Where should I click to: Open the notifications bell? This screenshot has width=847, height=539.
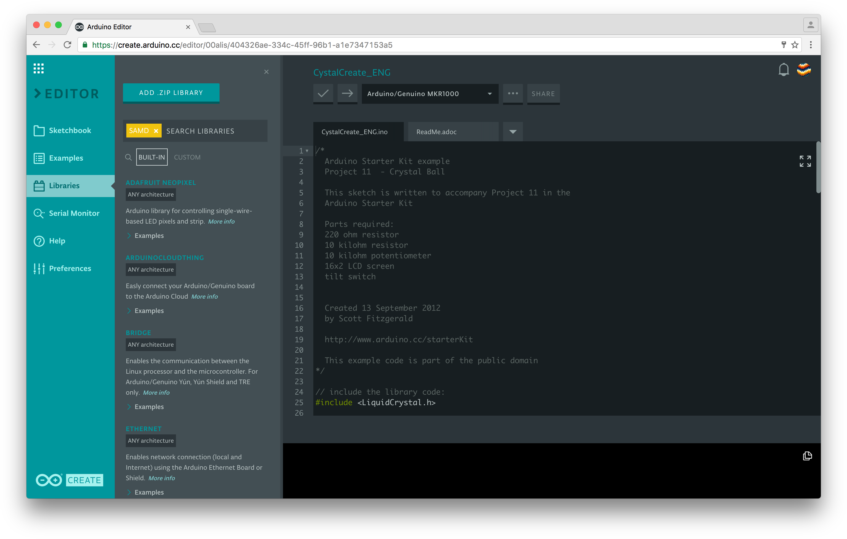pos(783,69)
